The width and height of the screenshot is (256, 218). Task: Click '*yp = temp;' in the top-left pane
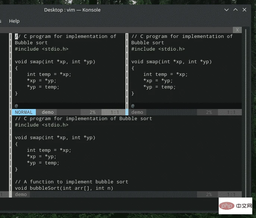tap(43, 87)
